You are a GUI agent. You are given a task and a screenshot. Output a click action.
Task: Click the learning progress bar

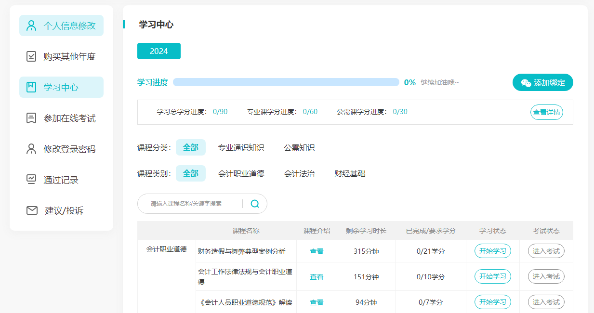point(286,82)
